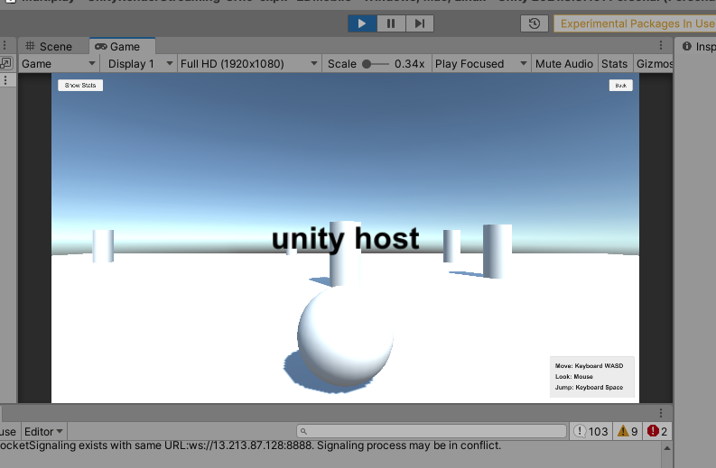716x468 pixels.
Task: Open Full HD (1920x1080) resolution dropdown
Action: [249, 64]
